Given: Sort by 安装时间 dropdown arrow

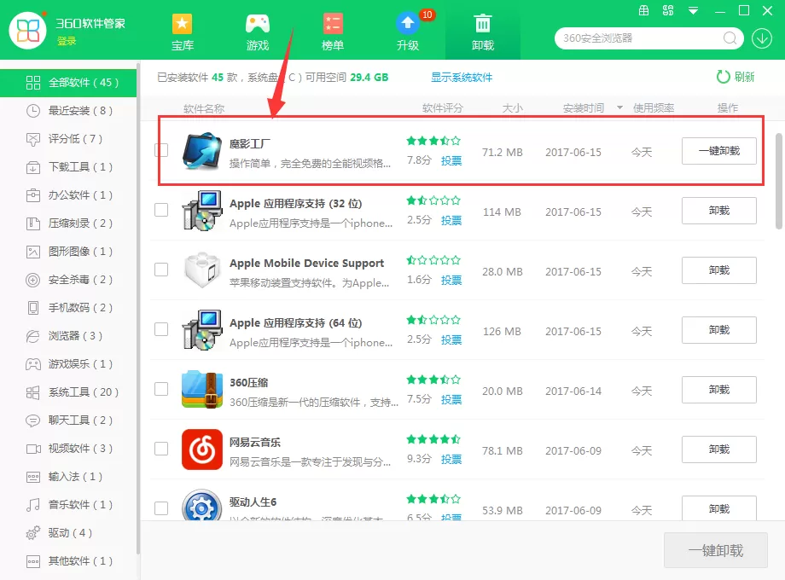Looking at the screenshot, I should 619,107.
